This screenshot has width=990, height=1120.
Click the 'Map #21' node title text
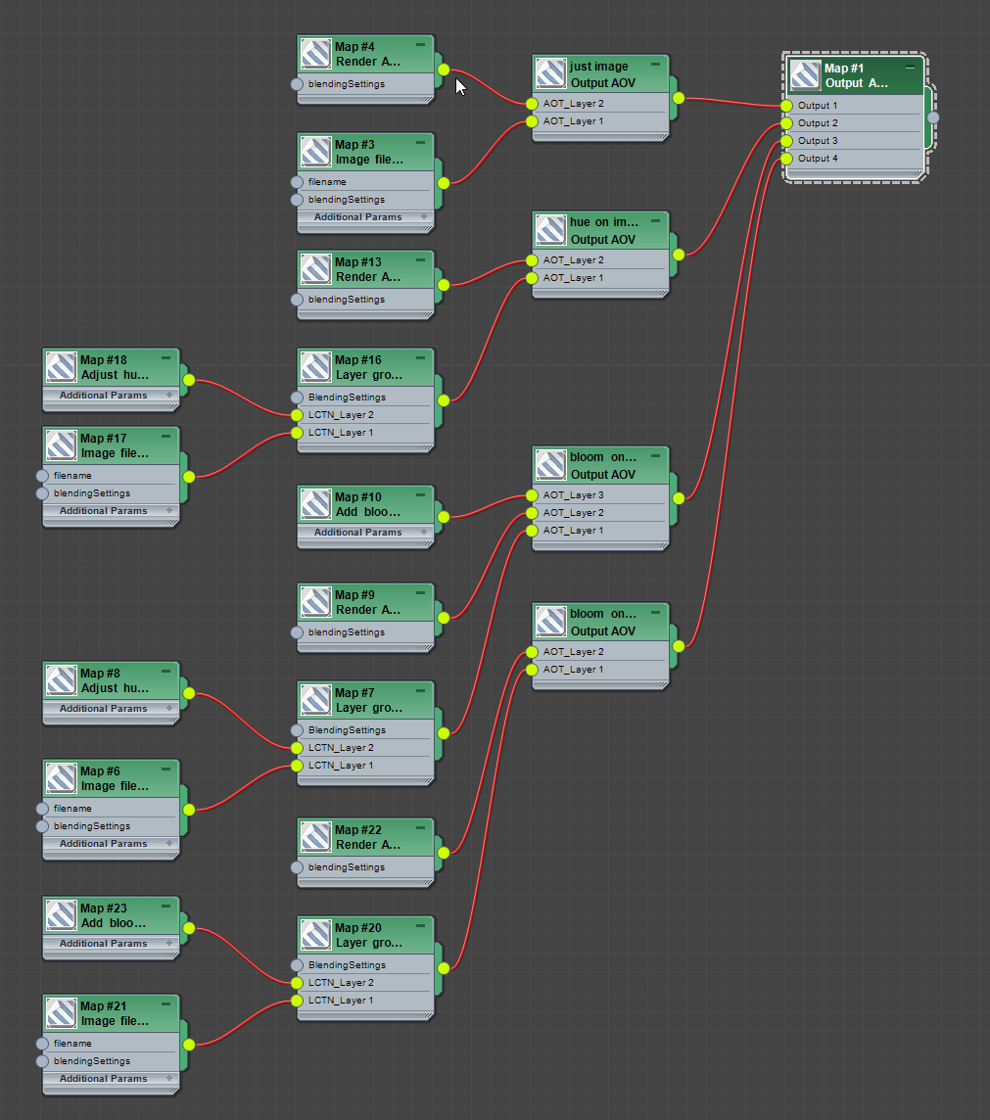pyautogui.click(x=104, y=1005)
